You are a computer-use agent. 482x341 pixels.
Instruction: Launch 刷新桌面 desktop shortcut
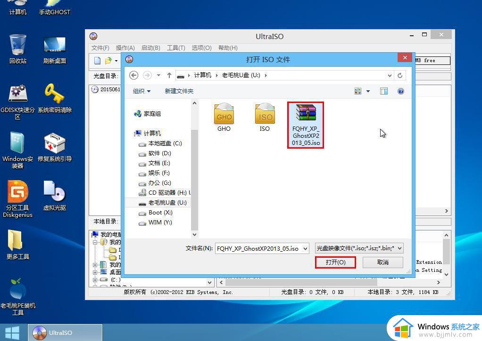coord(54,50)
